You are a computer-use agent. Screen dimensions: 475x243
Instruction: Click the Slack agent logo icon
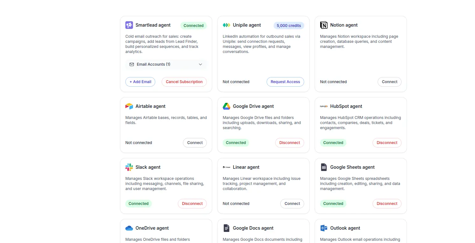pos(129,167)
